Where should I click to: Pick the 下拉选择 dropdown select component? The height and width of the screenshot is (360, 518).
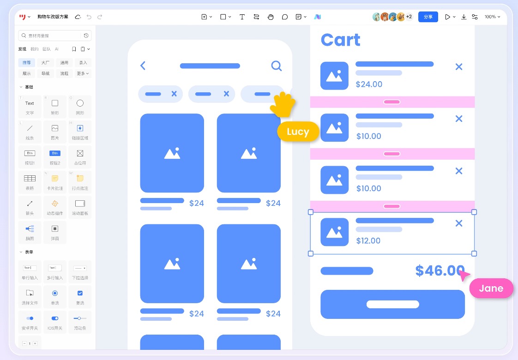tap(80, 272)
